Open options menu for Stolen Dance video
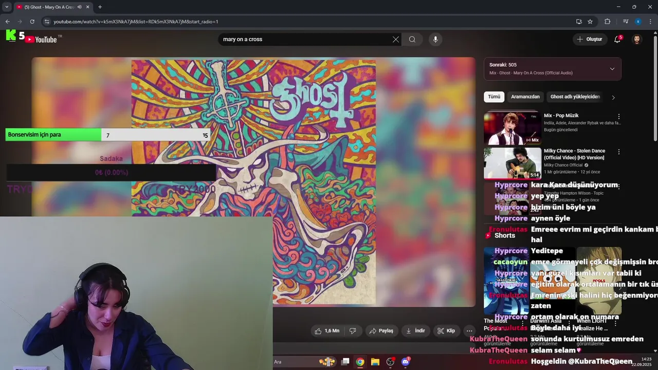The height and width of the screenshot is (370, 658). pyautogui.click(x=619, y=152)
